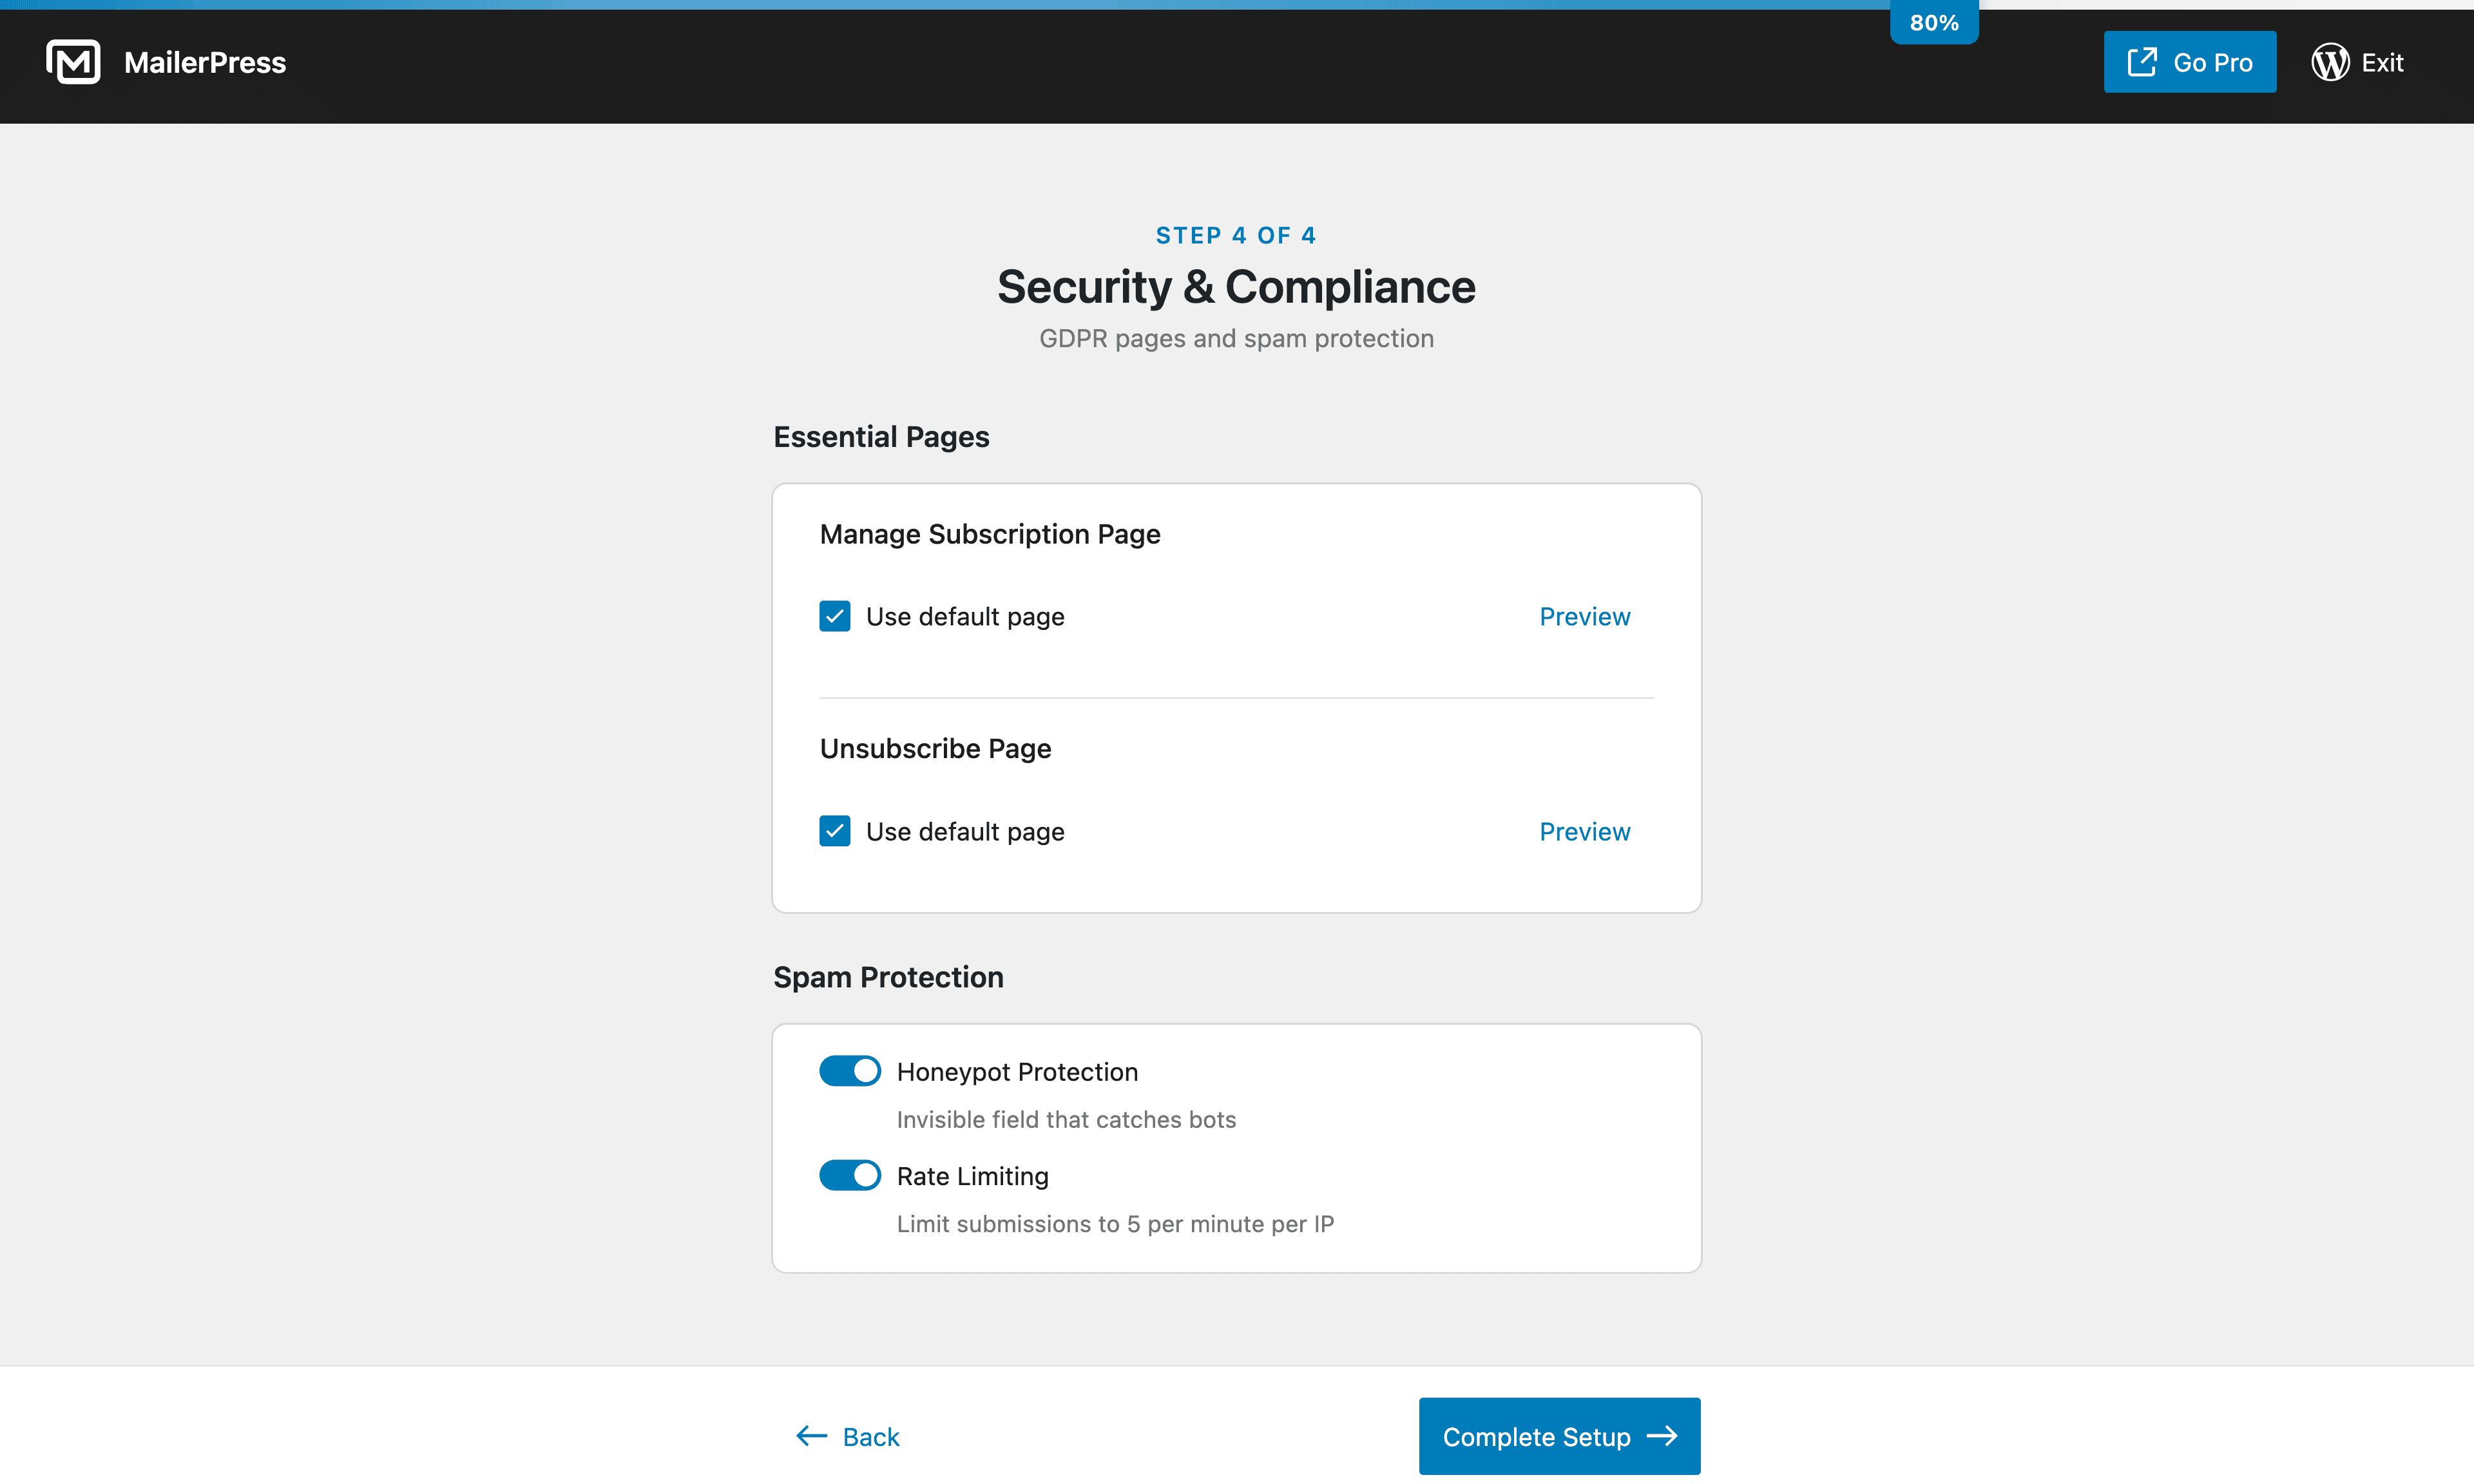Turn off the Rate Limiting toggle
The height and width of the screenshot is (1484, 2474).
(x=850, y=1175)
